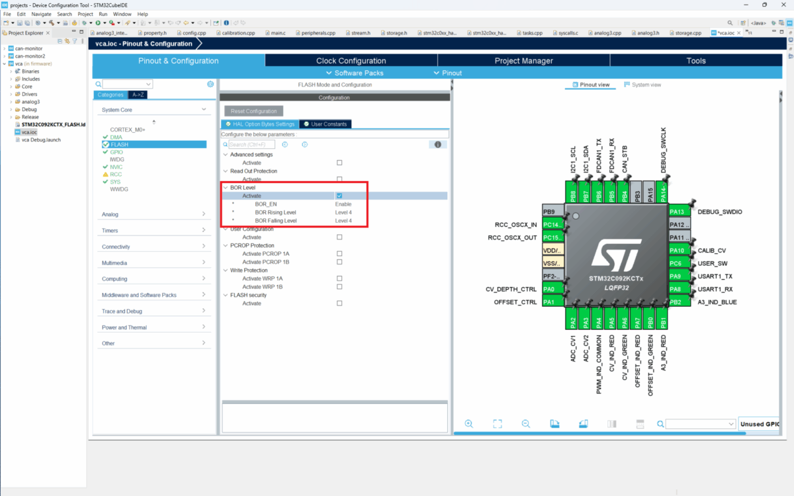Viewport: 794px width, 496px height.
Task: Click the build hammer toolbar icon
Action: point(50,22)
